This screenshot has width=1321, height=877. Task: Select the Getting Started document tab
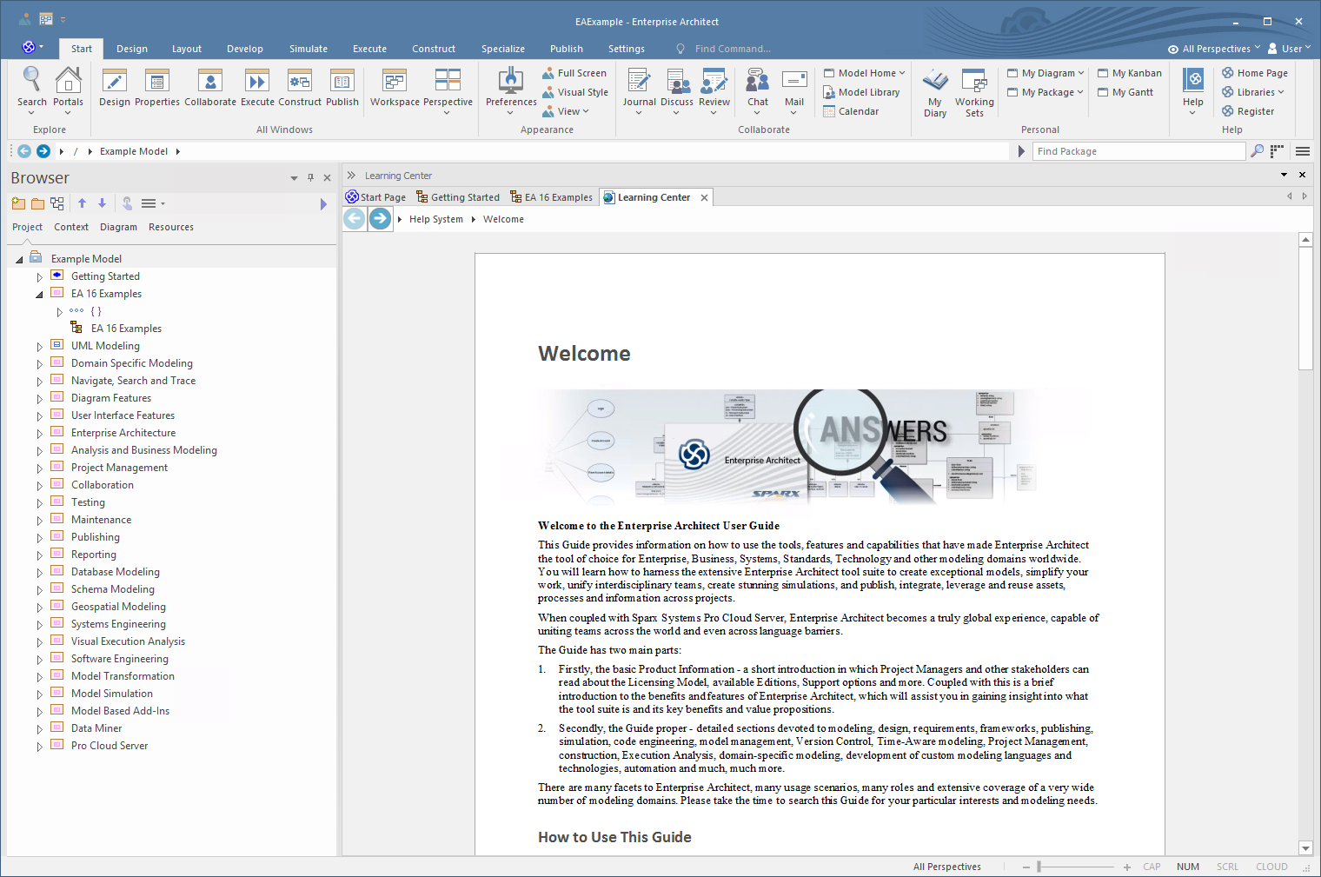[x=458, y=197]
